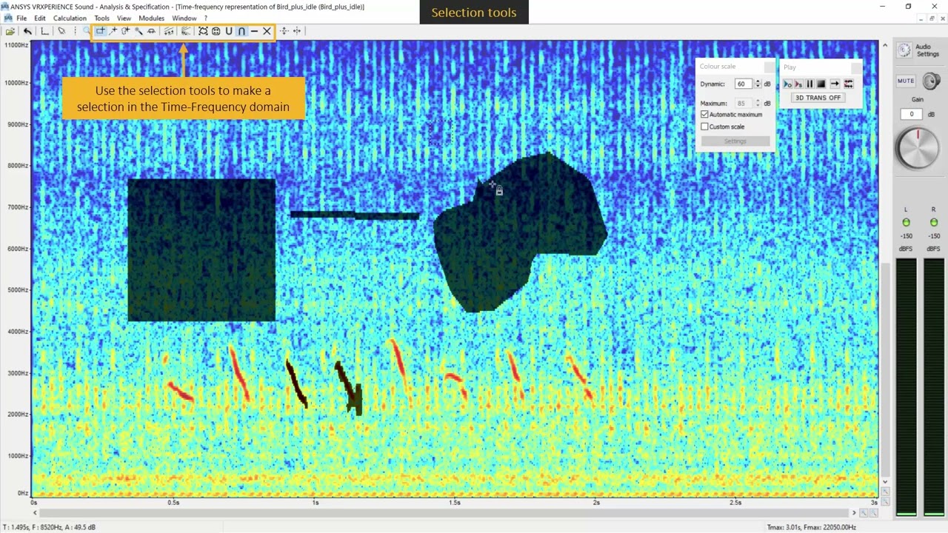Toggle Automatic maximum checkbox
The height and width of the screenshot is (533, 948).
(x=704, y=114)
